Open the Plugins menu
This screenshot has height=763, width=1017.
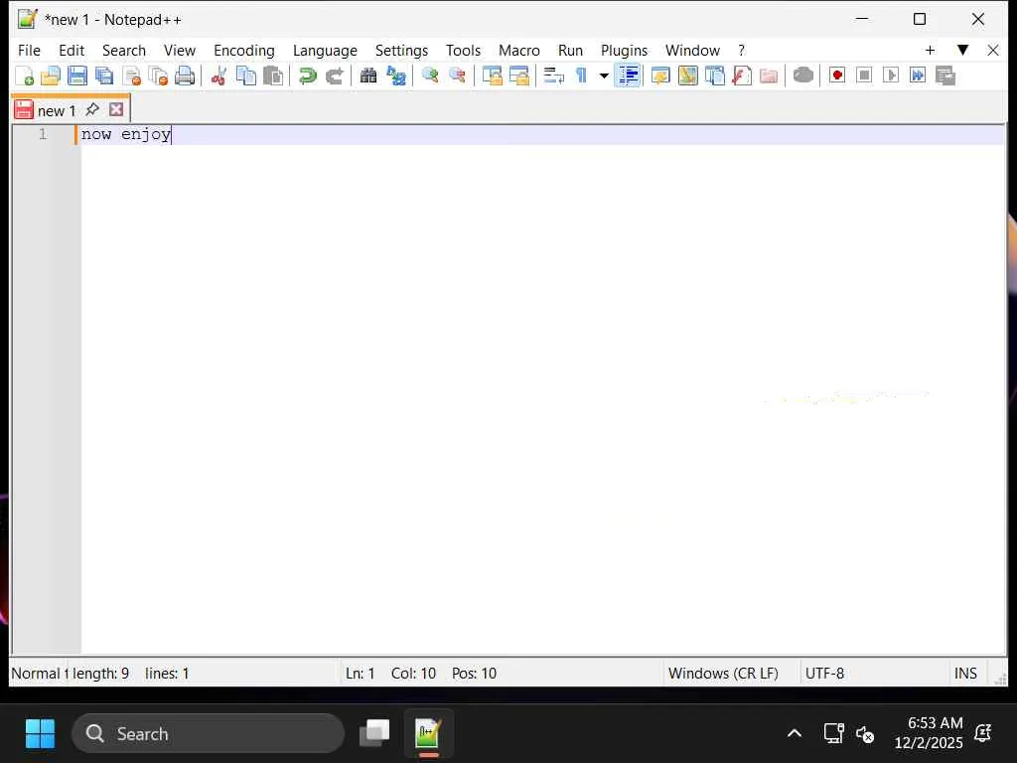(624, 51)
